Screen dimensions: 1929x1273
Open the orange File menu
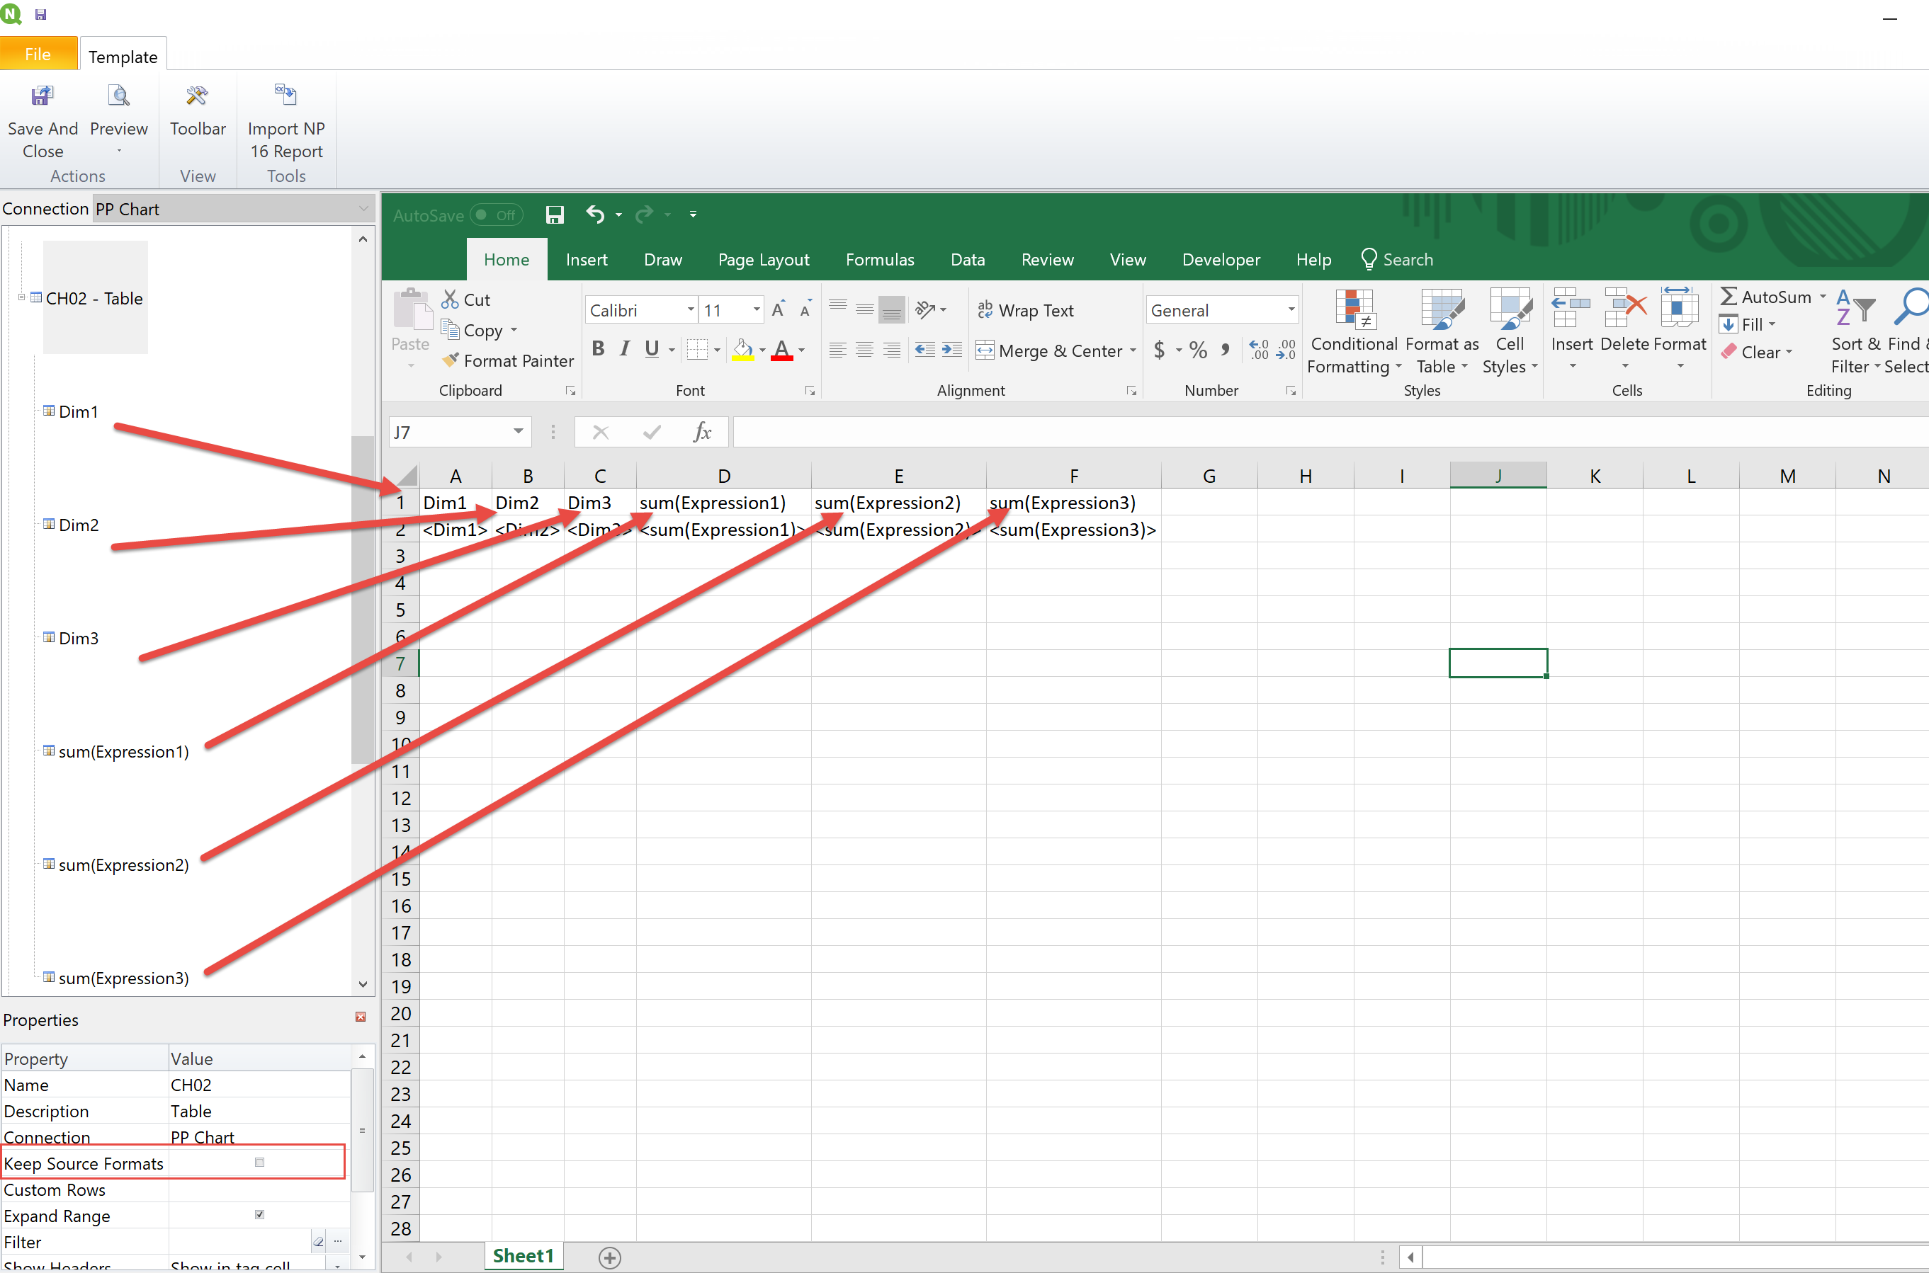pos(38,55)
